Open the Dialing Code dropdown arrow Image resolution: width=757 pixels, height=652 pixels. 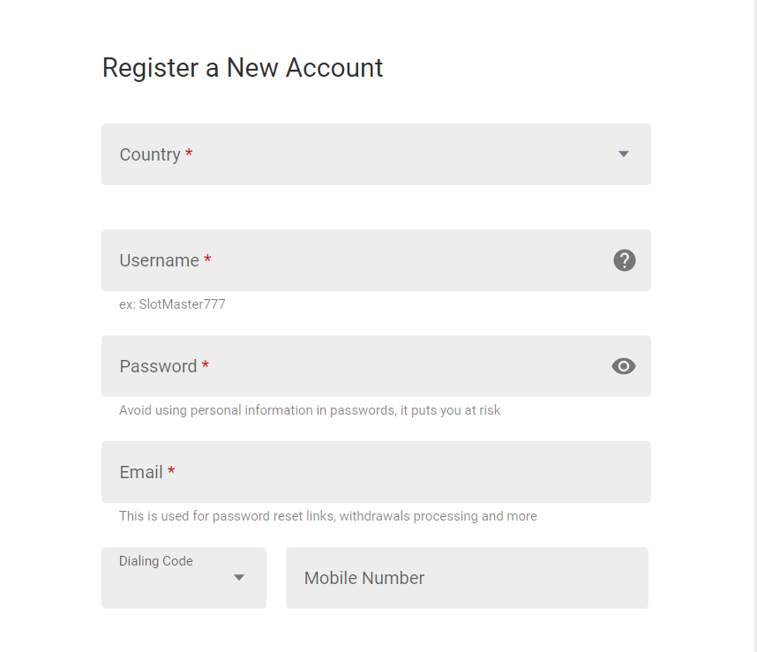pos(238,577)
